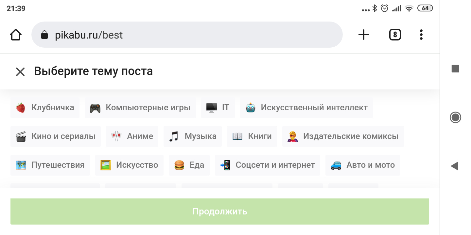Open a new browser tab

point(363,35)
